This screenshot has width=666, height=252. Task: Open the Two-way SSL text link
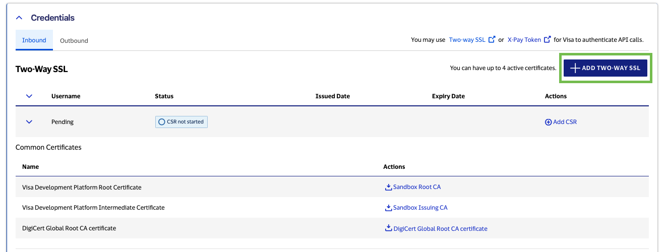[x=467, y=40]
